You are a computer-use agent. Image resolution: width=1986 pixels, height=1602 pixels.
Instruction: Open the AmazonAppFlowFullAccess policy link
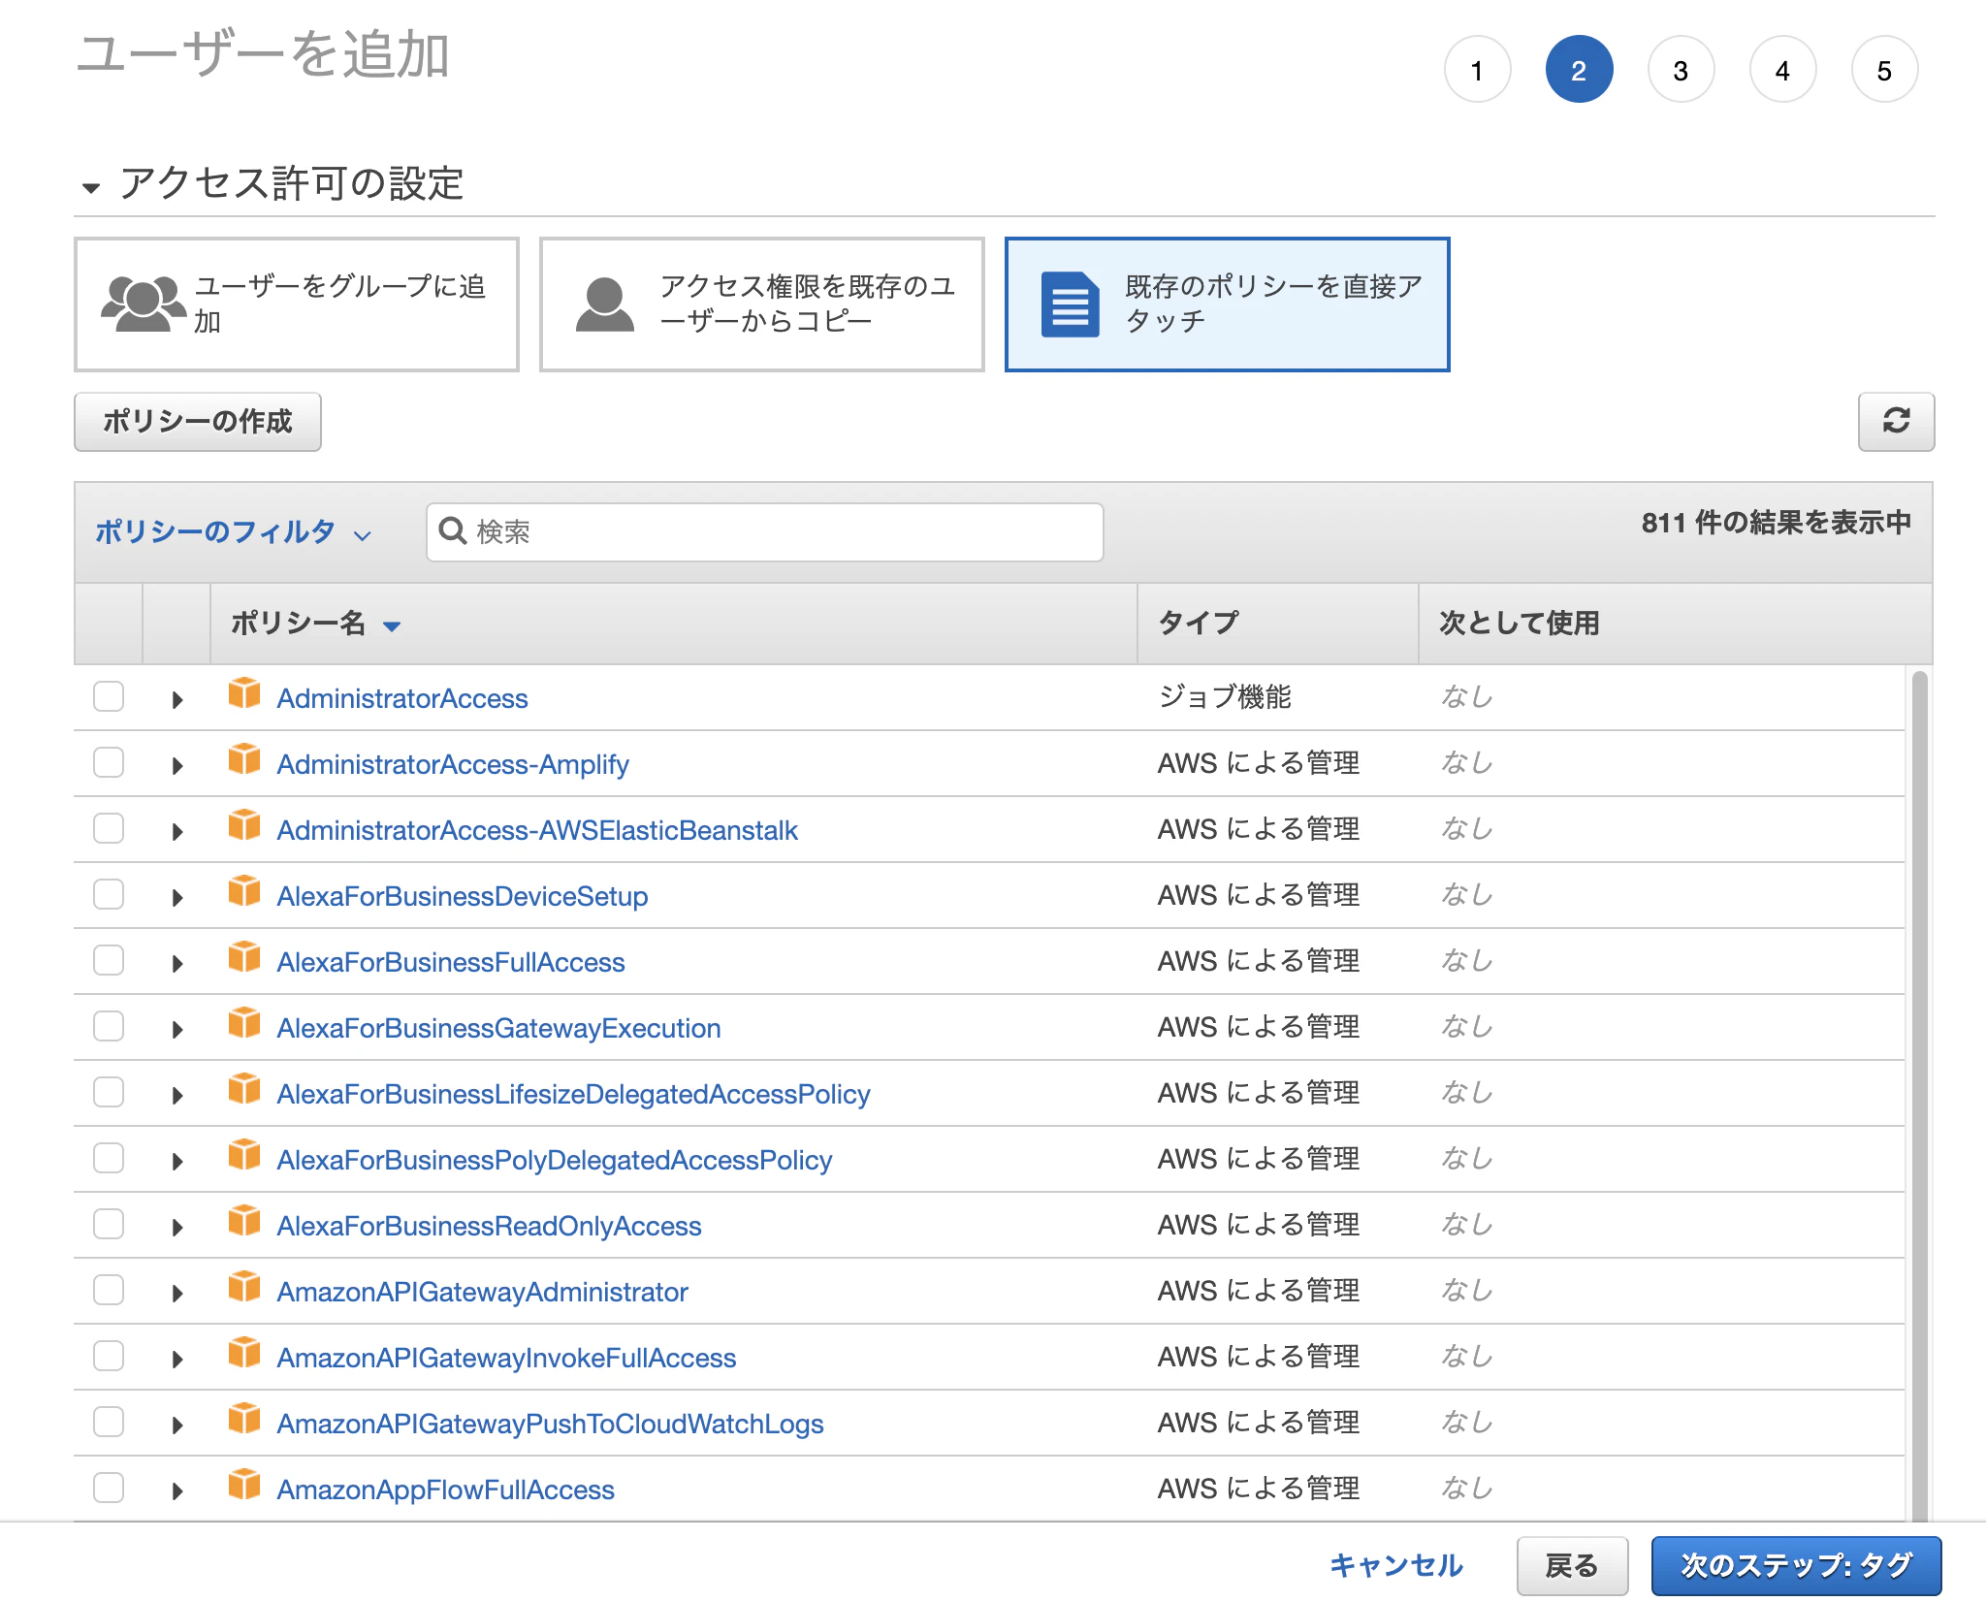pyautogui.click(x=446, y=1490)
